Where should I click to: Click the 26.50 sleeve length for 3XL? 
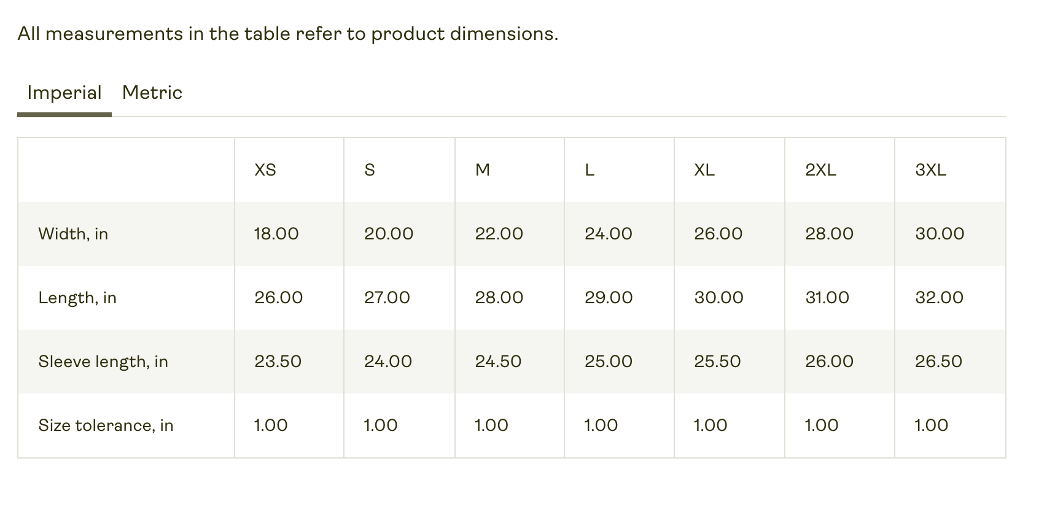click(938, 362)
